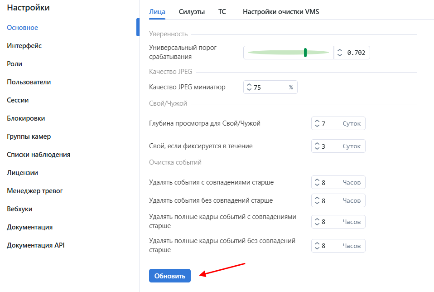The image size is (434, 292).
Task: Open Настройки очистки VMS tab
Action: pos(281,12)
